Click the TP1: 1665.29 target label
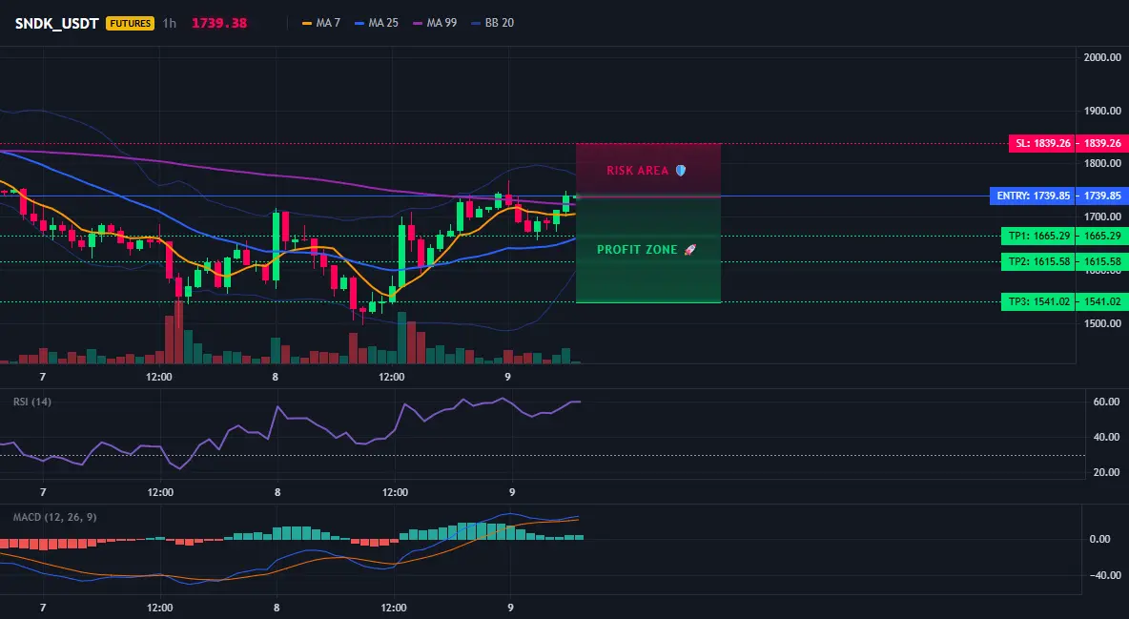1129x619 pixels. click(1039, 236)
